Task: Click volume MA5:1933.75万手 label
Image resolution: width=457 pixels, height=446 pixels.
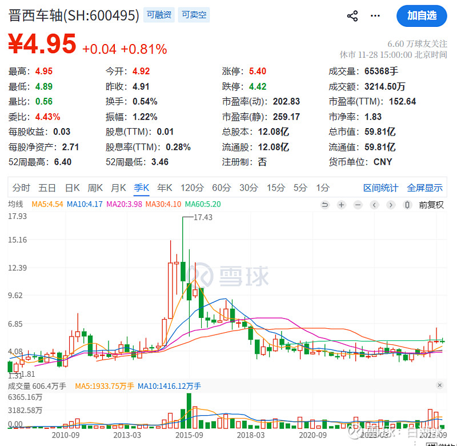Action: 105,386
